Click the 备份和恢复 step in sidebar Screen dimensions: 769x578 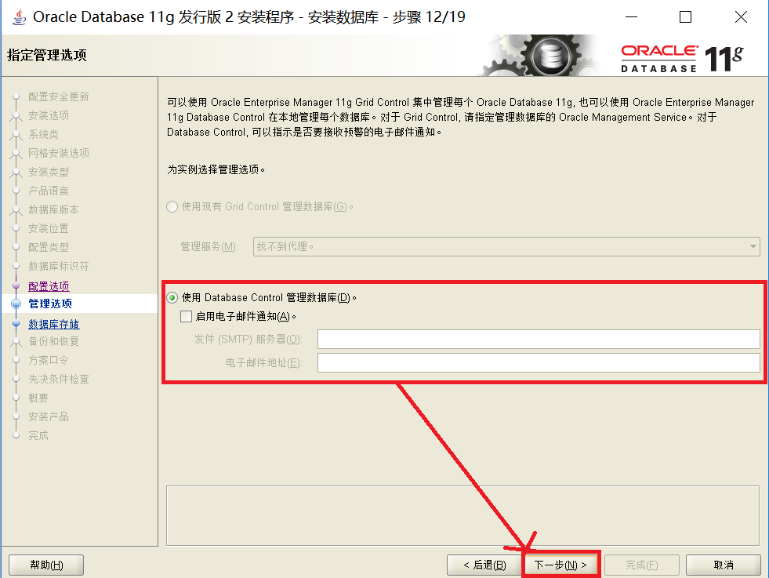pyautogui.click(x=53, y=341)
